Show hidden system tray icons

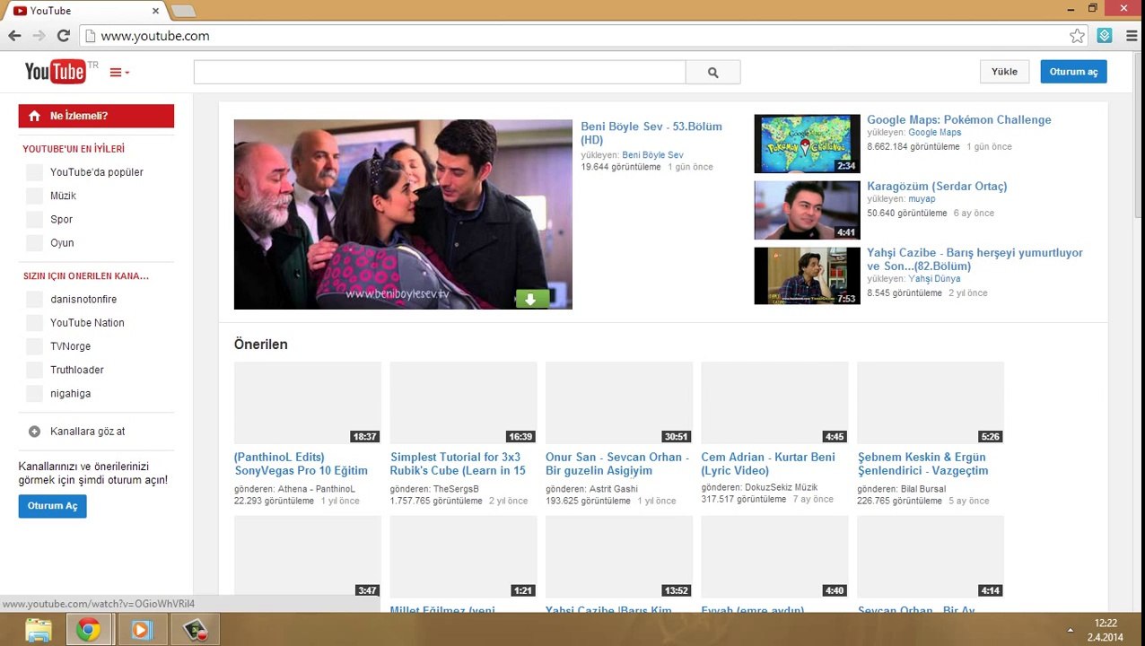pos(1069,630)
